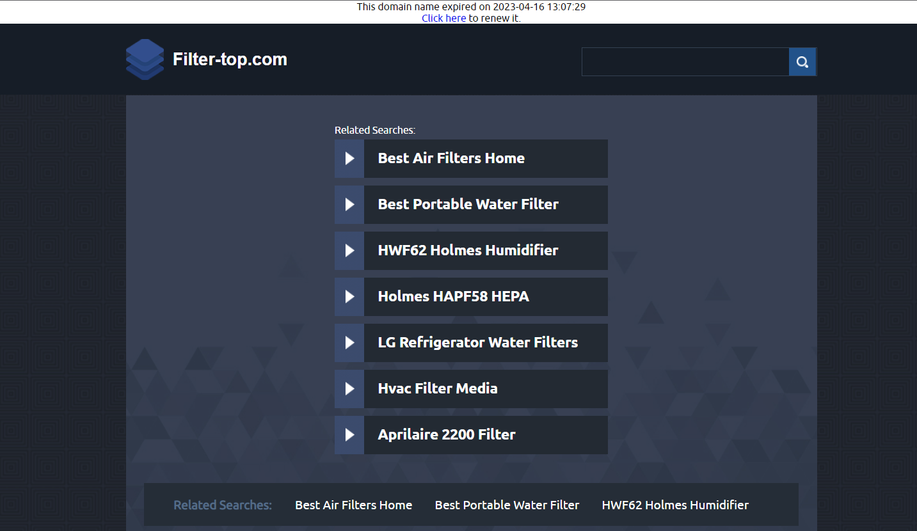Click the domain expired notice text
Viewport: 917px width, 531px height.
471,7
